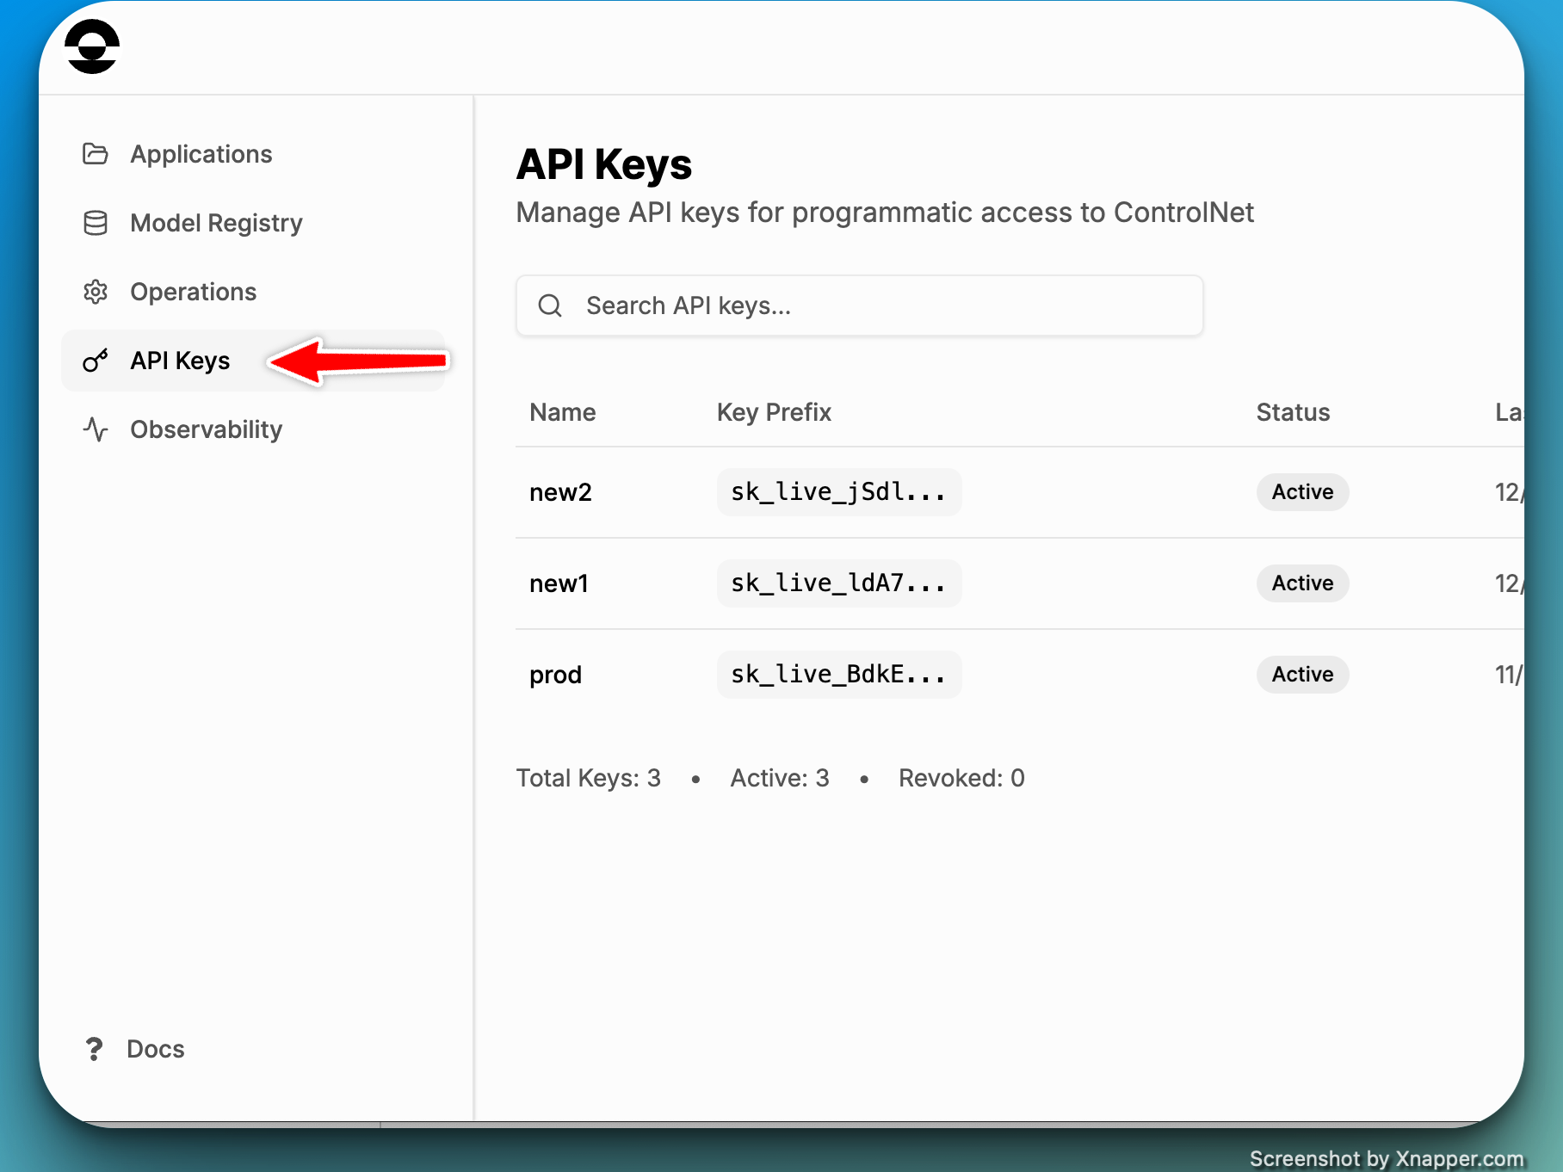Select API Keys in the sidebar
This screenshot has width=1563, height=1172.
253,361
